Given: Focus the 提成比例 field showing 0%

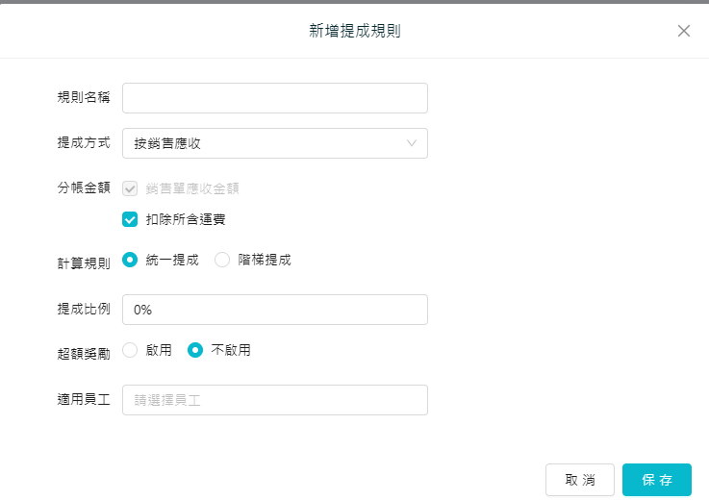Looking at the screenshot, I should 274,310.
